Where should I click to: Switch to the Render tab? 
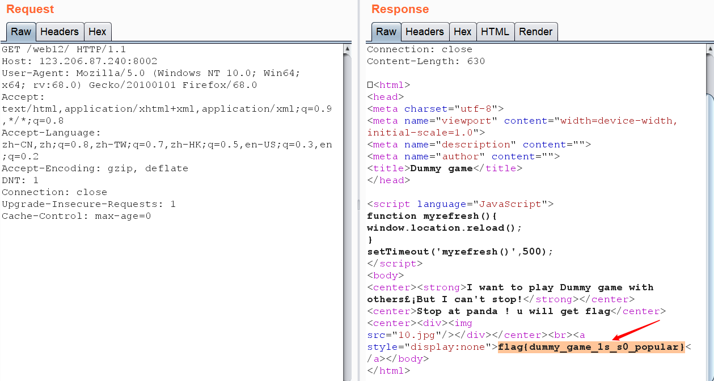[x=536, y=32]
